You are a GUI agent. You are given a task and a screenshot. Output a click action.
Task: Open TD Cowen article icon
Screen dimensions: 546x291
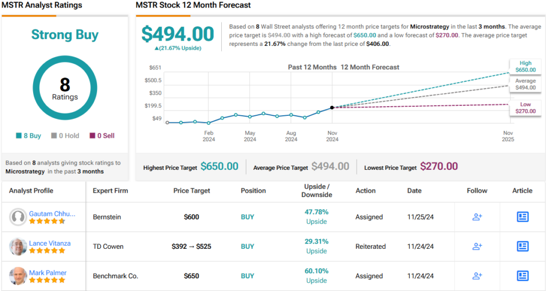(x=523, y=246)
